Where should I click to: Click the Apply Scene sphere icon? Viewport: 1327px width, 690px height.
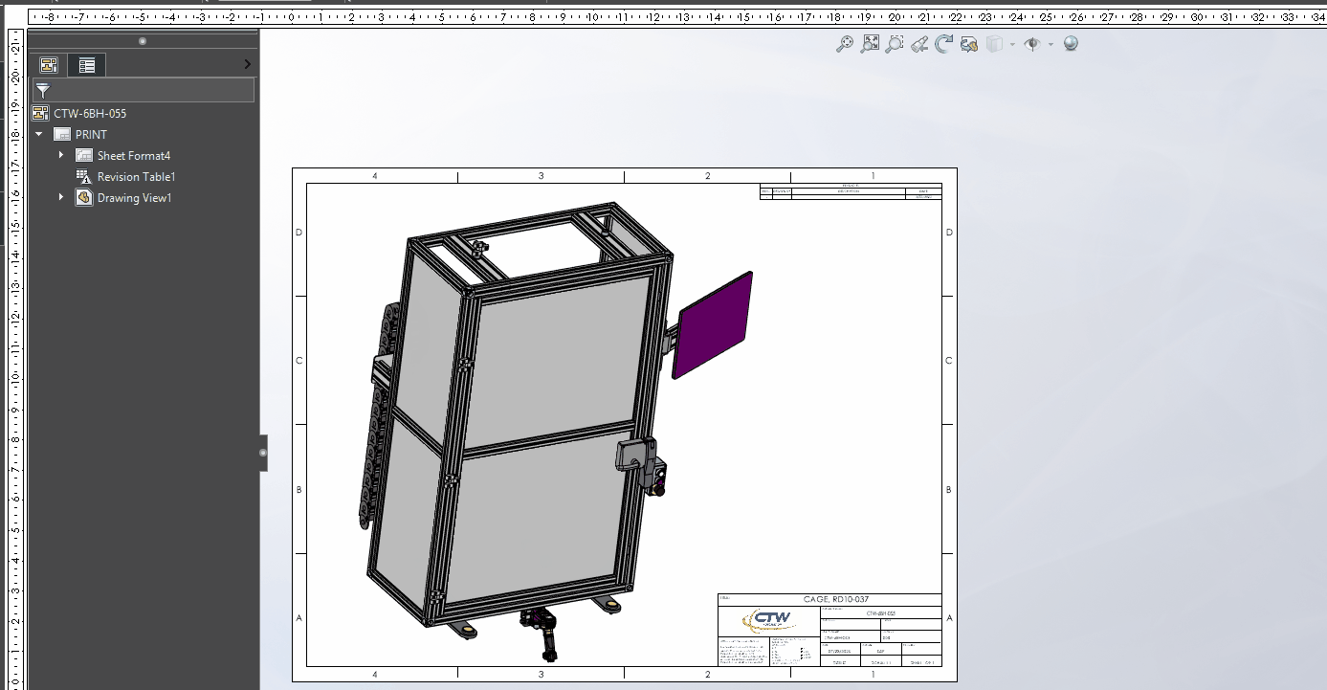1071,44
